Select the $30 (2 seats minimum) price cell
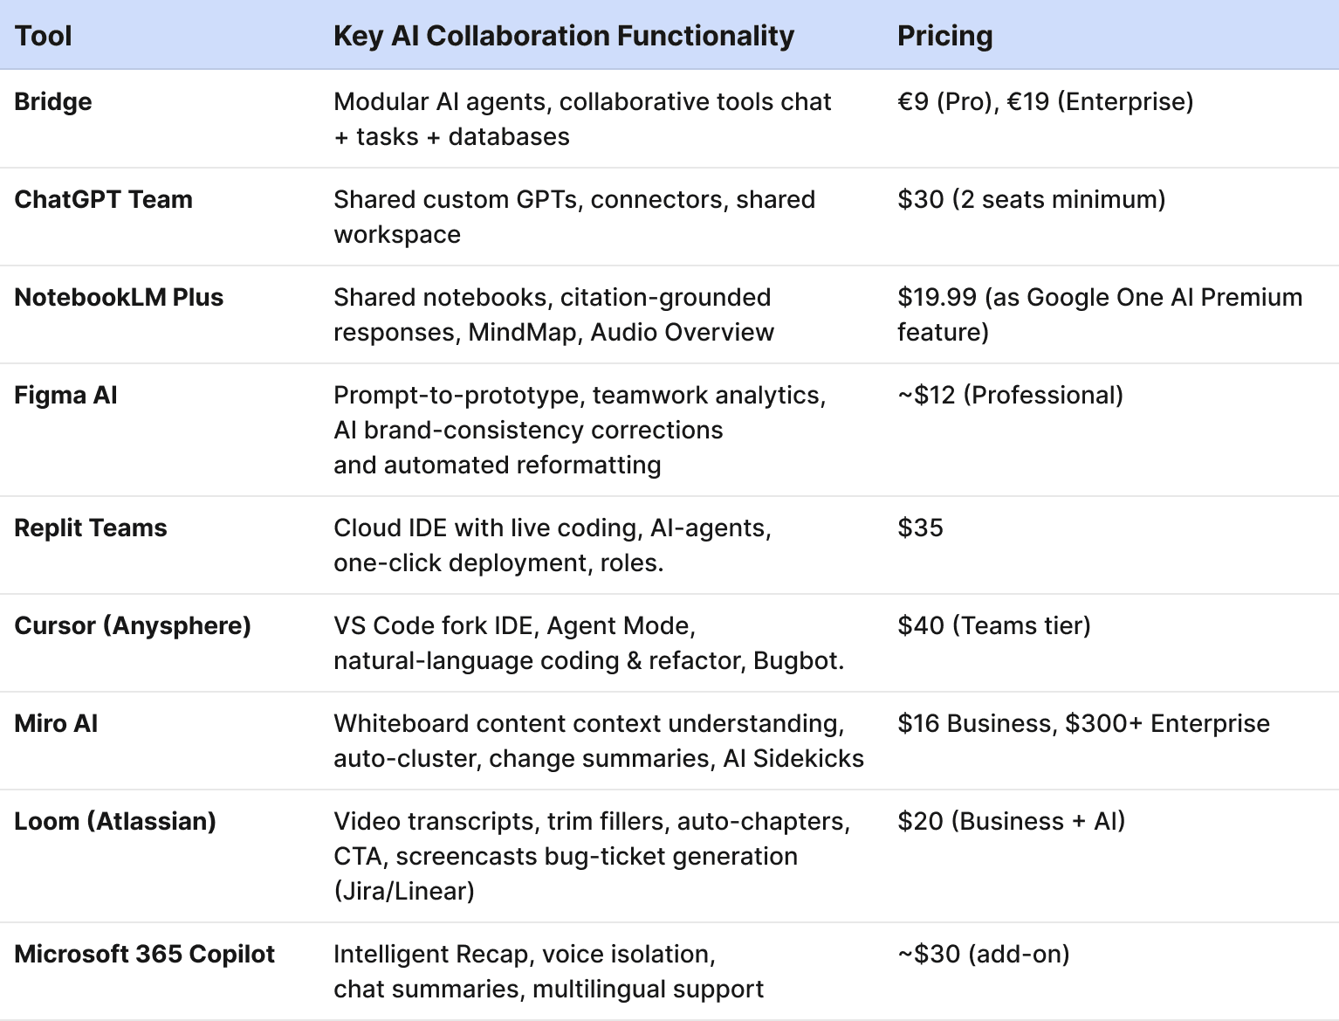Screen dimensions: 1339x1021 1031,199
